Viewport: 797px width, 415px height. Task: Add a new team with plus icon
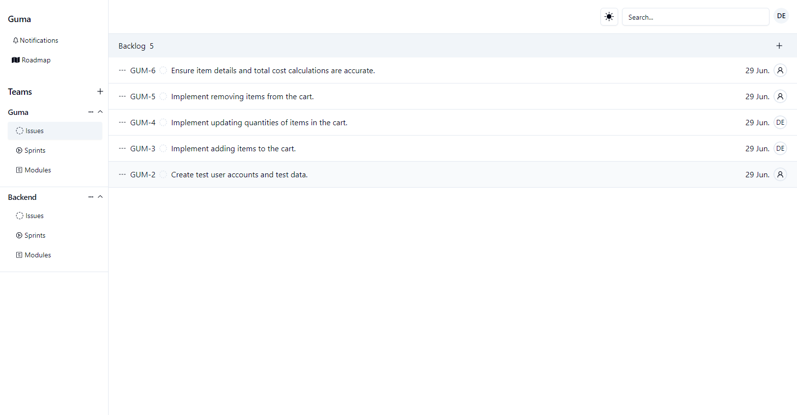(x=100, y=91)
